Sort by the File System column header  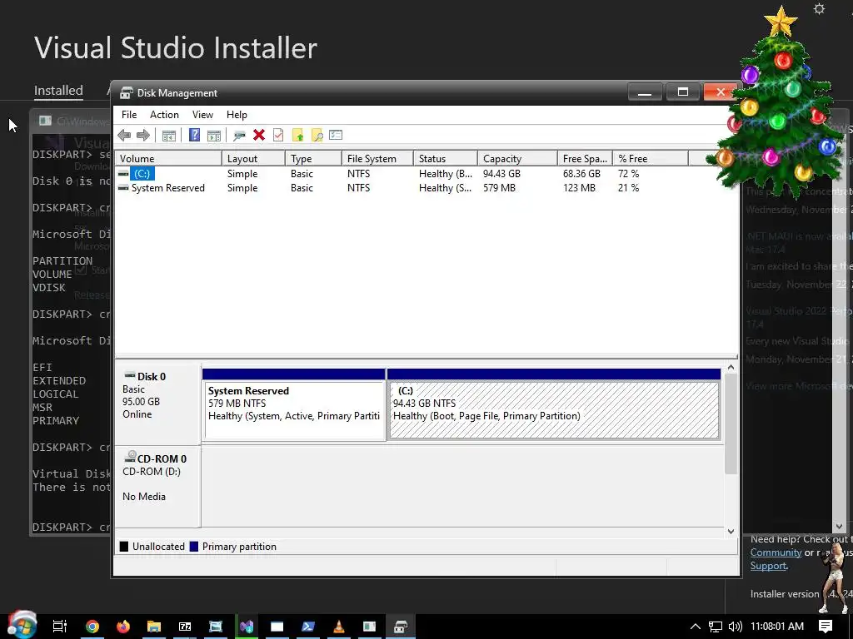(x=377, y=159)
